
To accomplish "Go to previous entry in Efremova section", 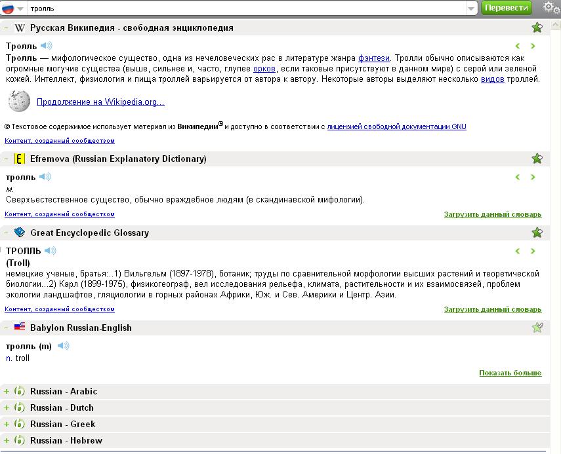I will [517, 177].
